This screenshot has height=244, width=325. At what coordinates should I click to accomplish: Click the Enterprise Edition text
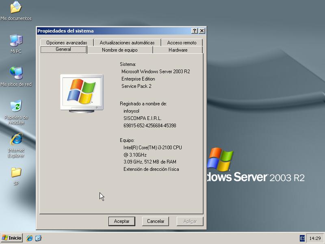(138, 79)
